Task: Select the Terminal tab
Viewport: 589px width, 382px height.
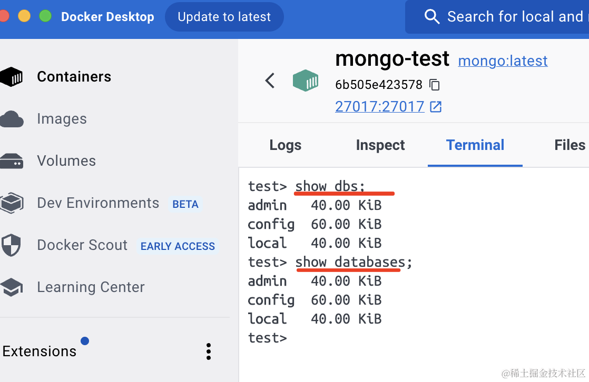Action: pos(475,145)
